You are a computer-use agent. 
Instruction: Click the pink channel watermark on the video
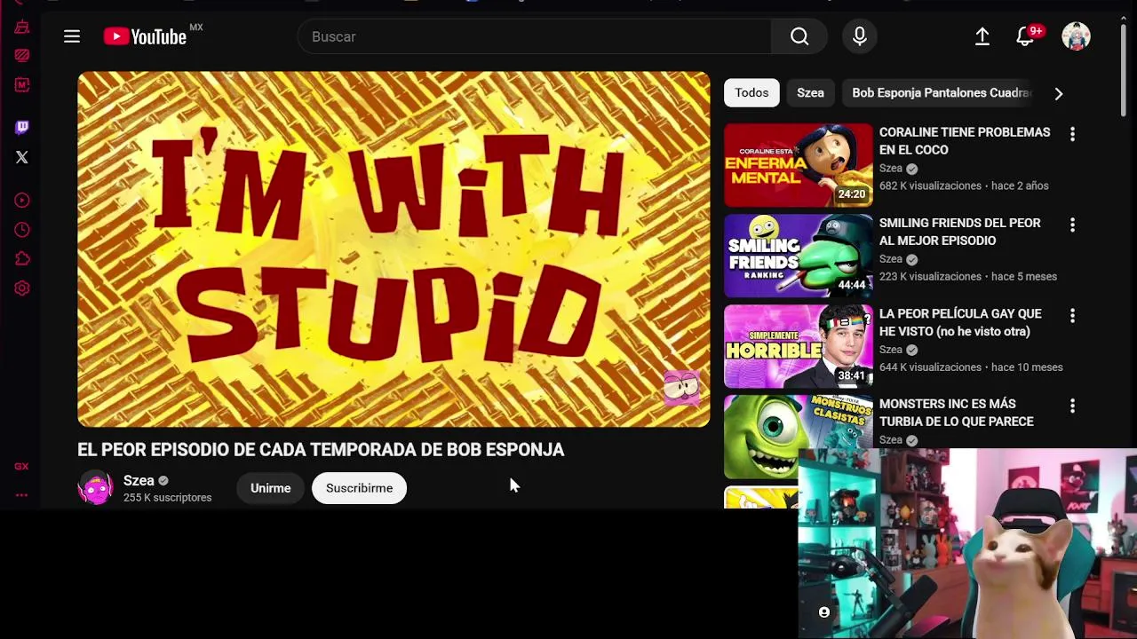coord(681,388)
